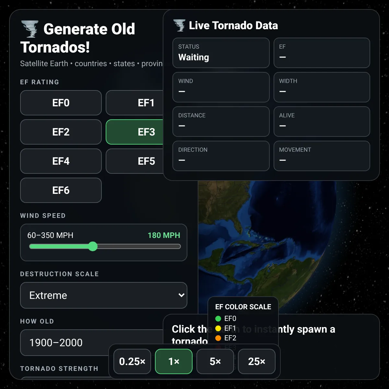Select the EF0 rating button
This screenshot has height=389, width=389.
tap(61, 103)
